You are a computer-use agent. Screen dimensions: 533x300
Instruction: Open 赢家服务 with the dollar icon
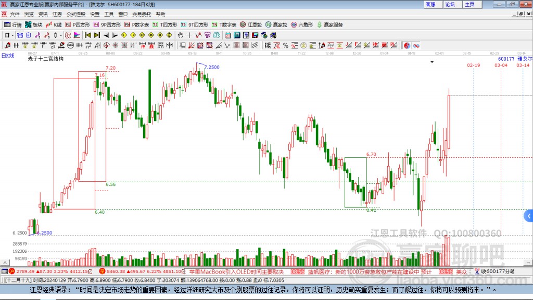(330, 25)
